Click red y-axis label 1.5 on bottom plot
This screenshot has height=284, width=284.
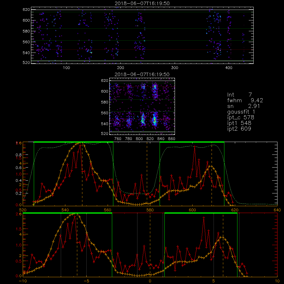click(x=19, y=229)
